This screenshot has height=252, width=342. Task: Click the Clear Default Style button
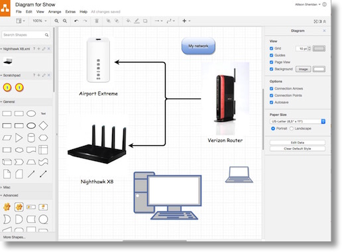point(298,149)
